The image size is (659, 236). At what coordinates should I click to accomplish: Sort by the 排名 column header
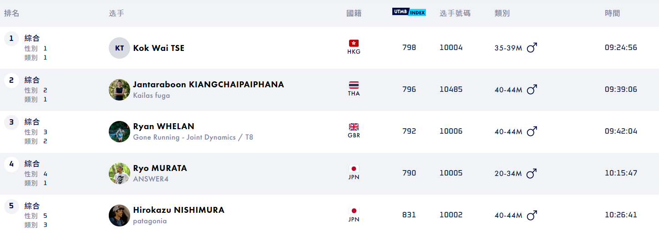click(12, 14)
